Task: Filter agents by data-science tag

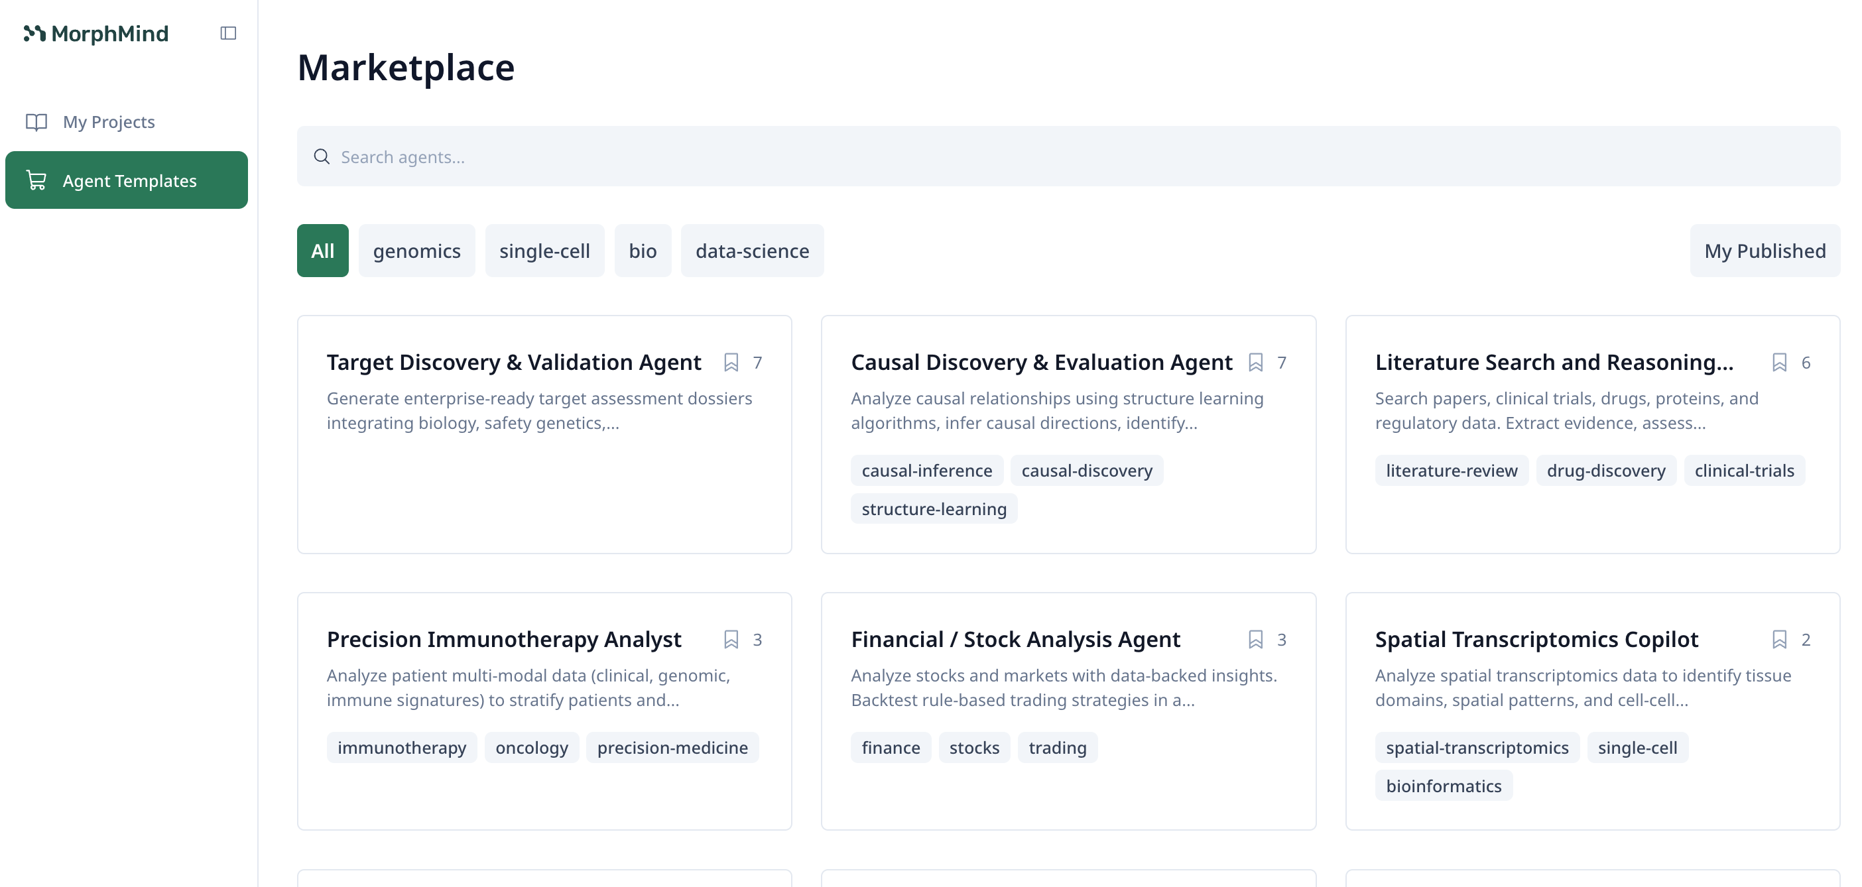Action: (x=752, y=251)
